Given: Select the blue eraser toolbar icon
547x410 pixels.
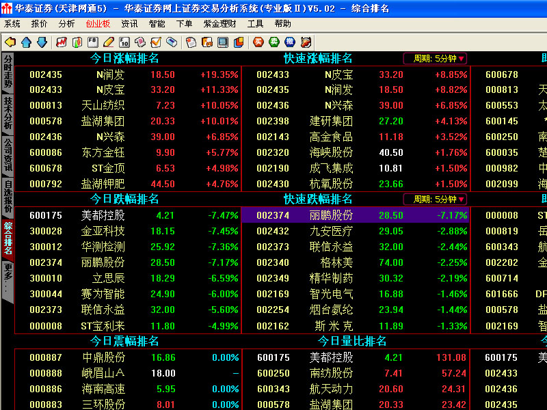Looking at the screenshot, I should (172, 42).
